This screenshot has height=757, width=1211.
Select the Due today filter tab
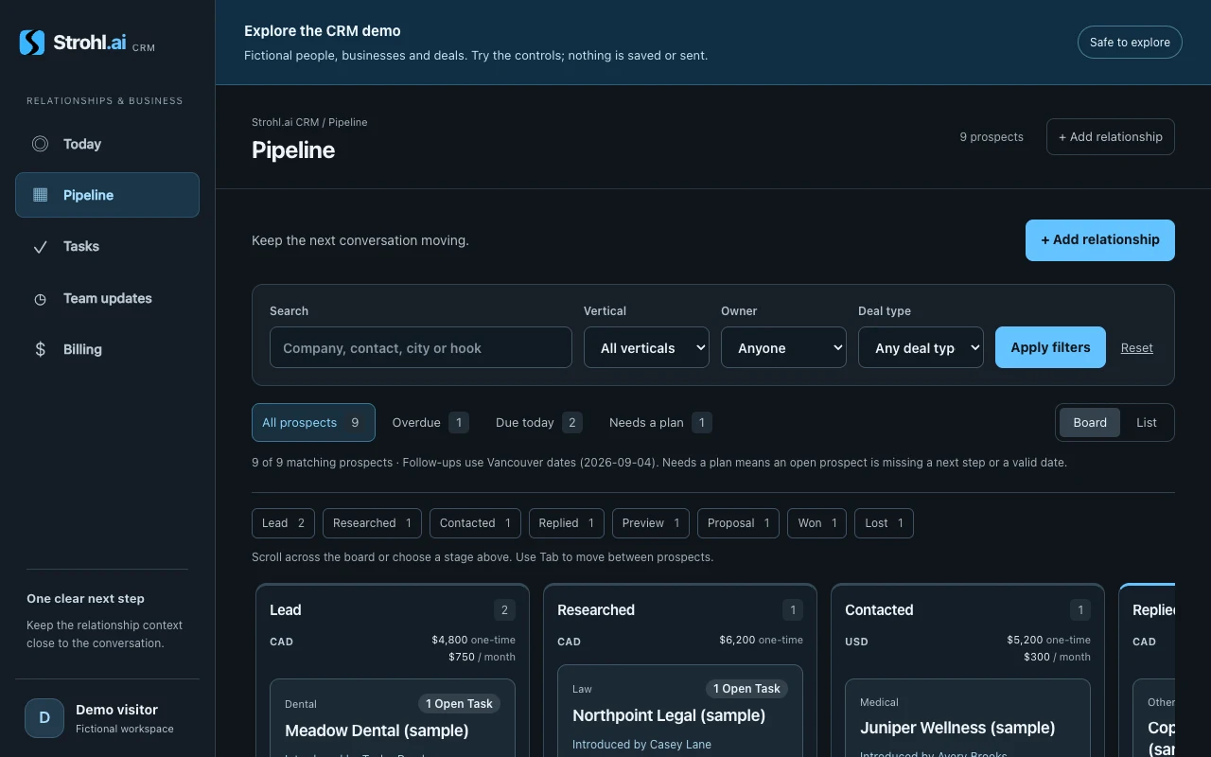[x=538, y=423]
